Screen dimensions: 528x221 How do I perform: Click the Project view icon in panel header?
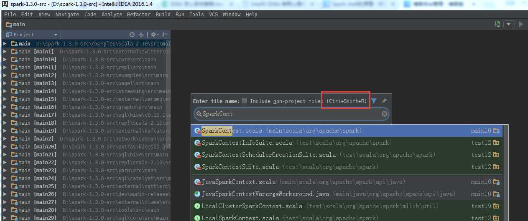coord(8,35)
